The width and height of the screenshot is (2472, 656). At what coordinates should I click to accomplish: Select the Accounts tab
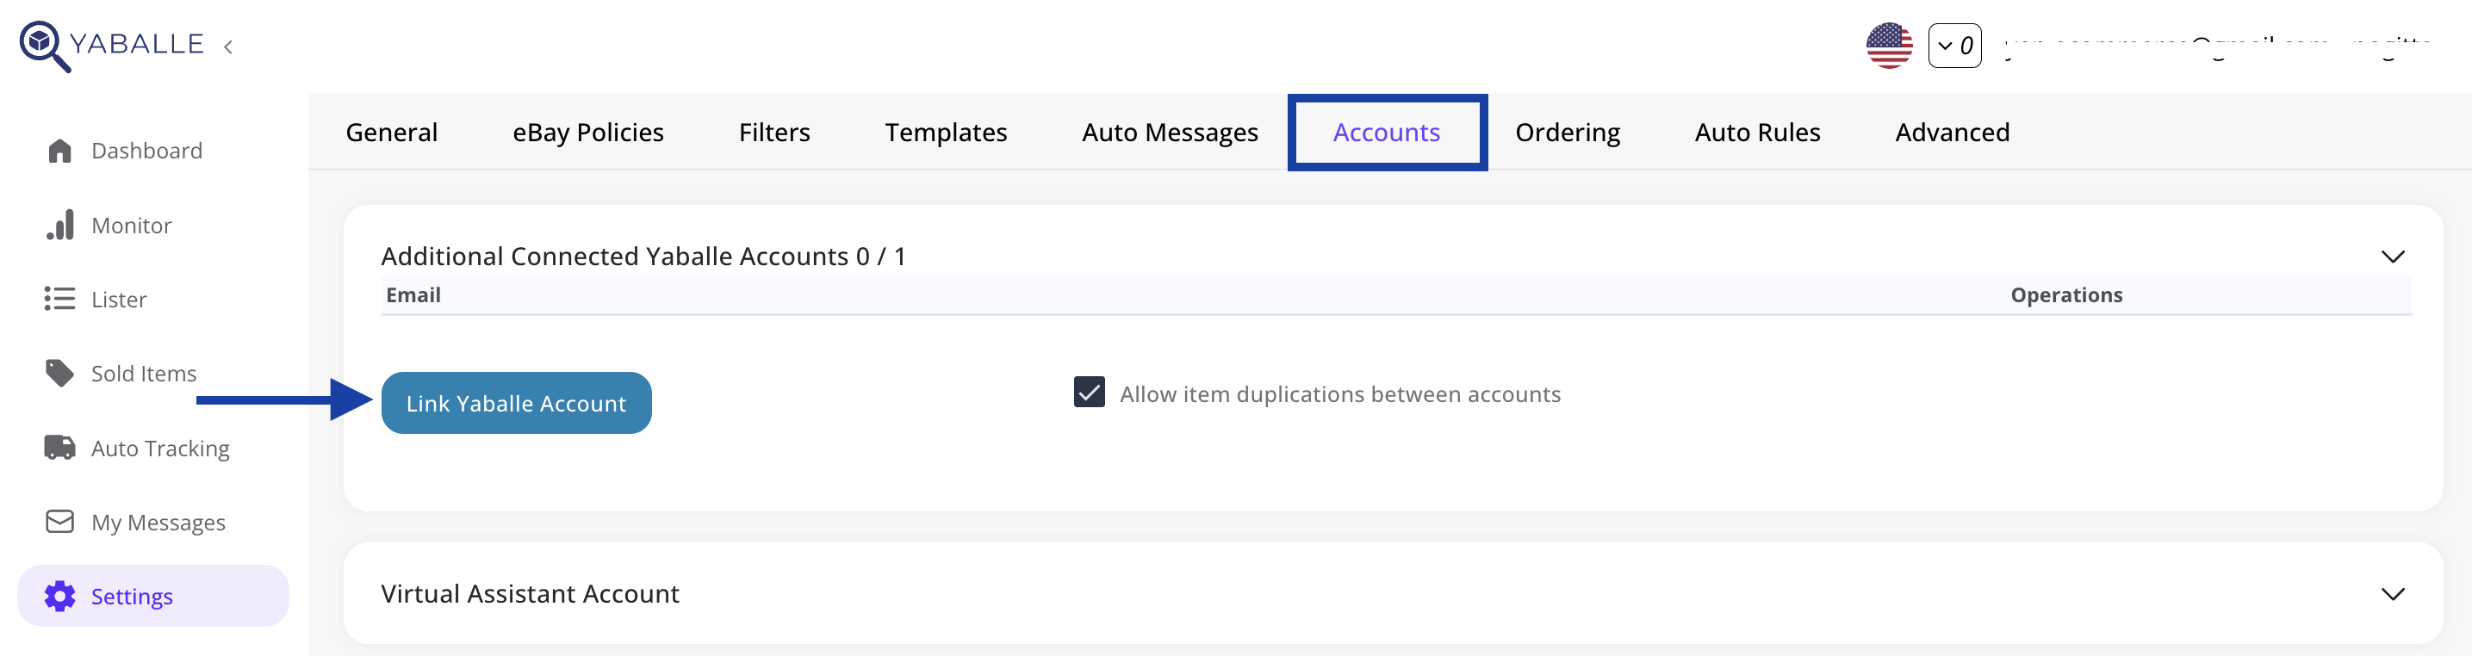coord(1387,133)
